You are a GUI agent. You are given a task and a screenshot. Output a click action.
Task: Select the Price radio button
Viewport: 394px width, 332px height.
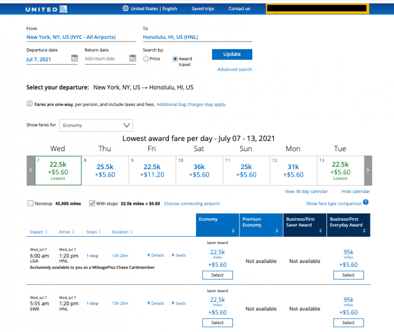pyautogui.click(x=146, y=59)
